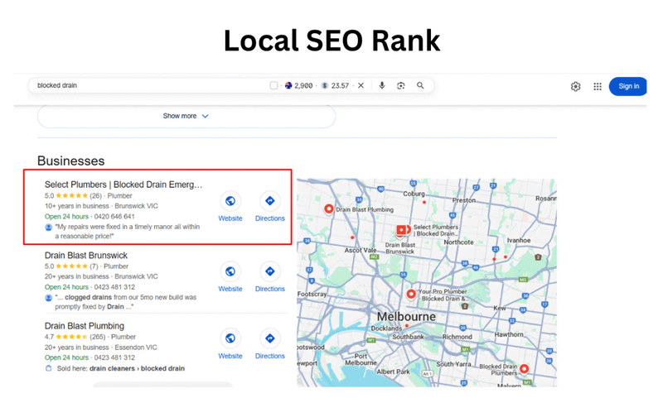This screenshot has height=398, width=663.
Task: Click the search by image lens icon
Action: tap(401, 85)
